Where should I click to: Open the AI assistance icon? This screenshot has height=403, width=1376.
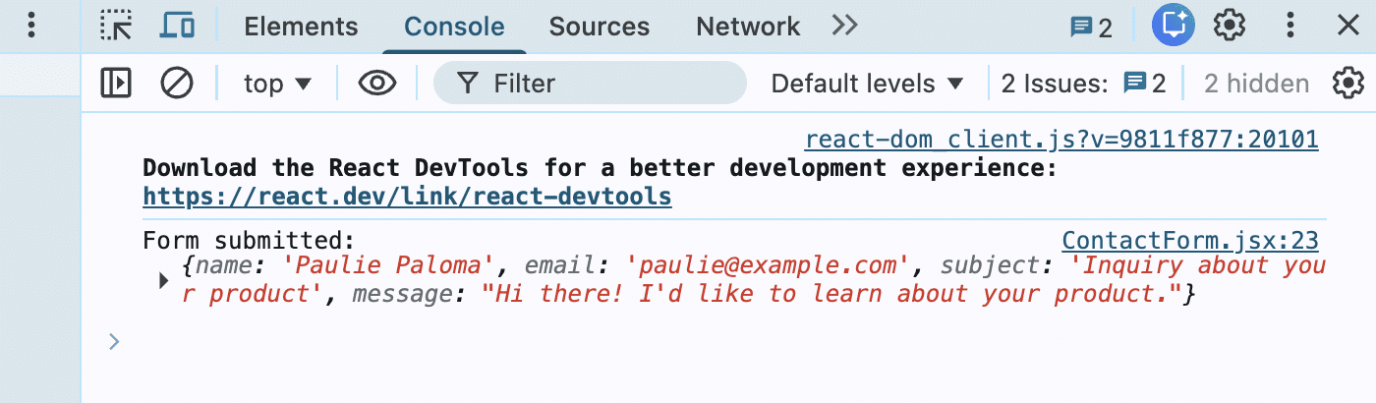click(x=1173, y=27)
